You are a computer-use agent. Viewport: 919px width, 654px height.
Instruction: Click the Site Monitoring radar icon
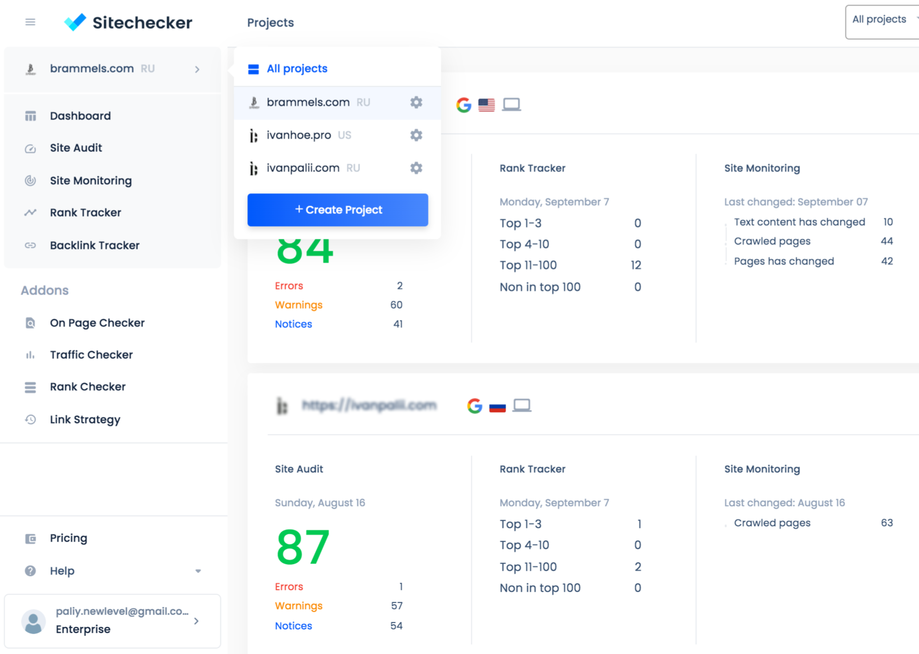click(31, 181)
